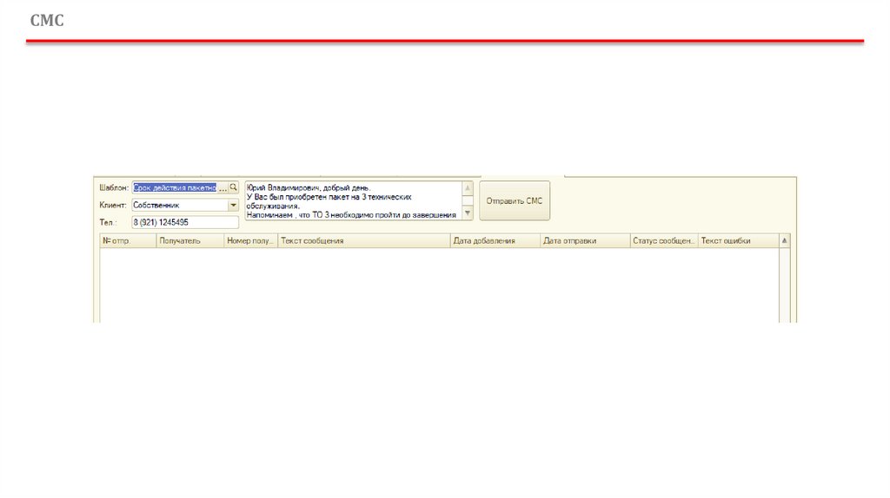Click the Клиент: field label
This screenshot has width=890, height=498.
(x=113, y=205)
